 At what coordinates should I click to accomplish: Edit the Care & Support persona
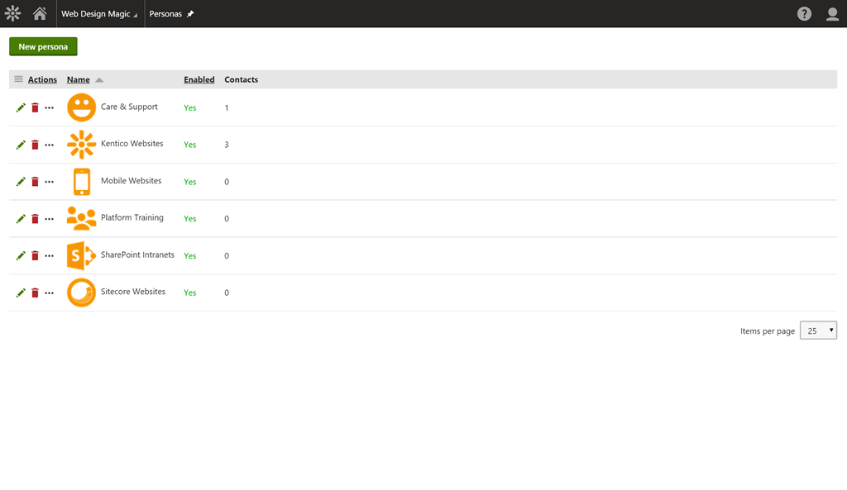click(x=21, y=107)
